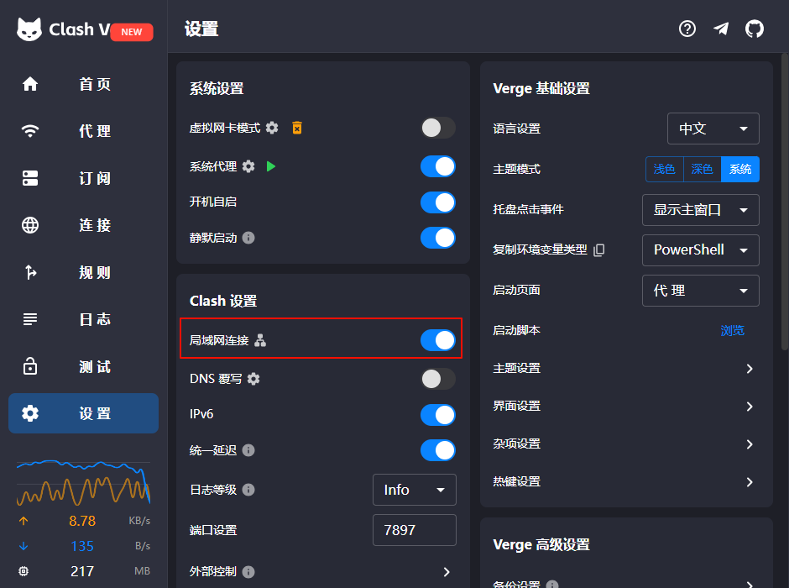Image resolution: width=789 pixels, height=588 pixels.
Task: Open the 启动页面 dropdown showing 代理
Action: (700, 290)
